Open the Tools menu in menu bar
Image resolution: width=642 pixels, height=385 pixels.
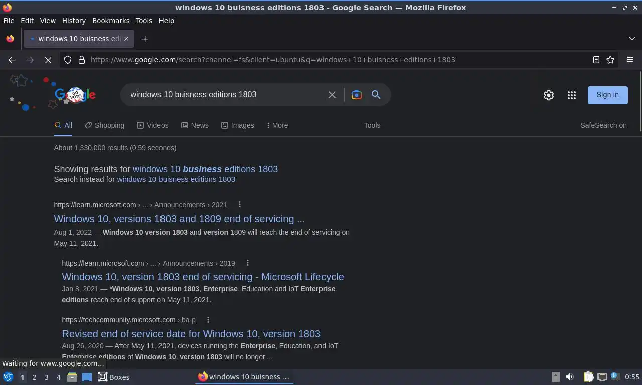coord(144,21)
